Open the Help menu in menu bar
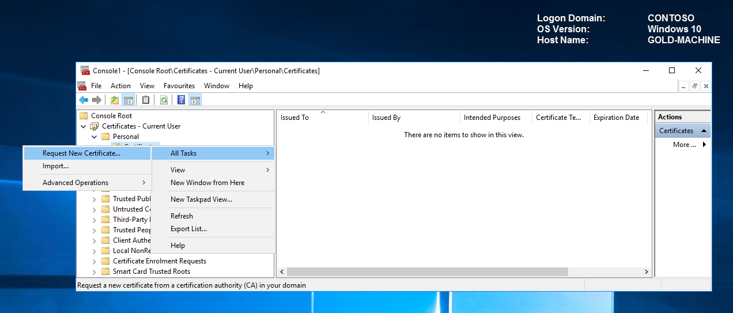The image size is (733, 313). coord(245,85)
